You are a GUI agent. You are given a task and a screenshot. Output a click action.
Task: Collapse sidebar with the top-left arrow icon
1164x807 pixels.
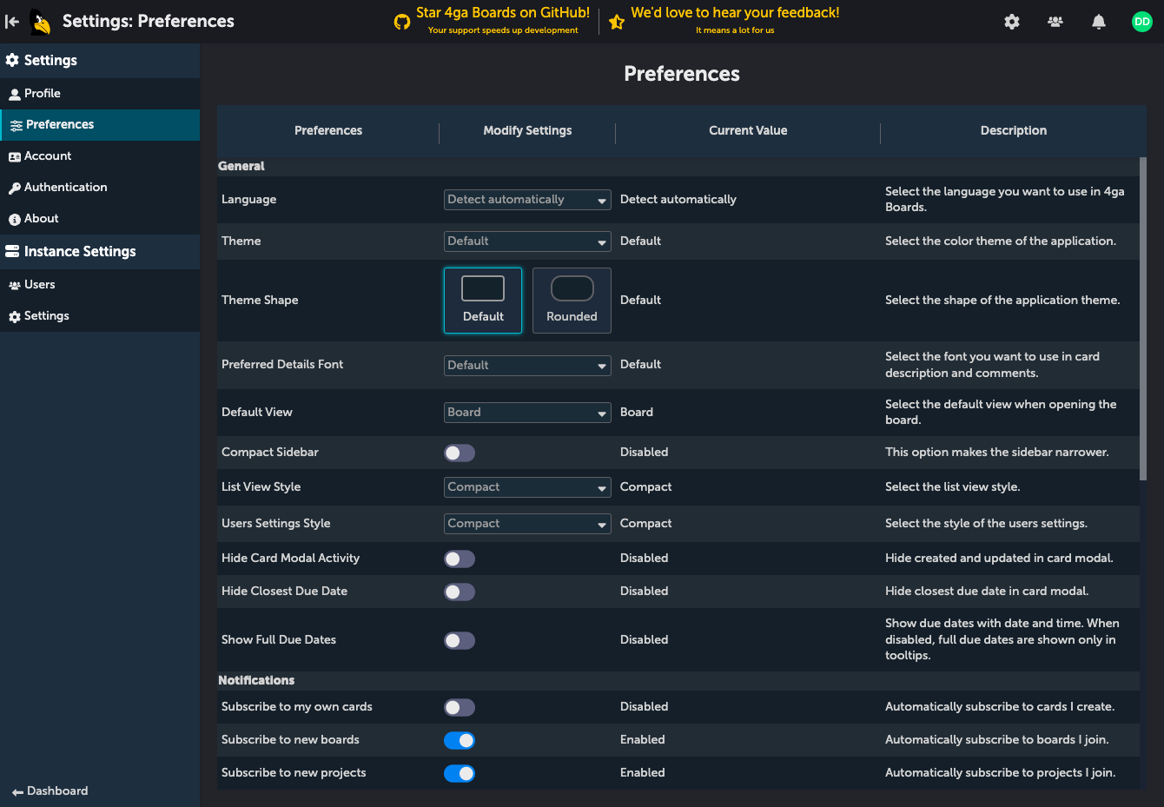pyautogui.click(x=12, y=22)
